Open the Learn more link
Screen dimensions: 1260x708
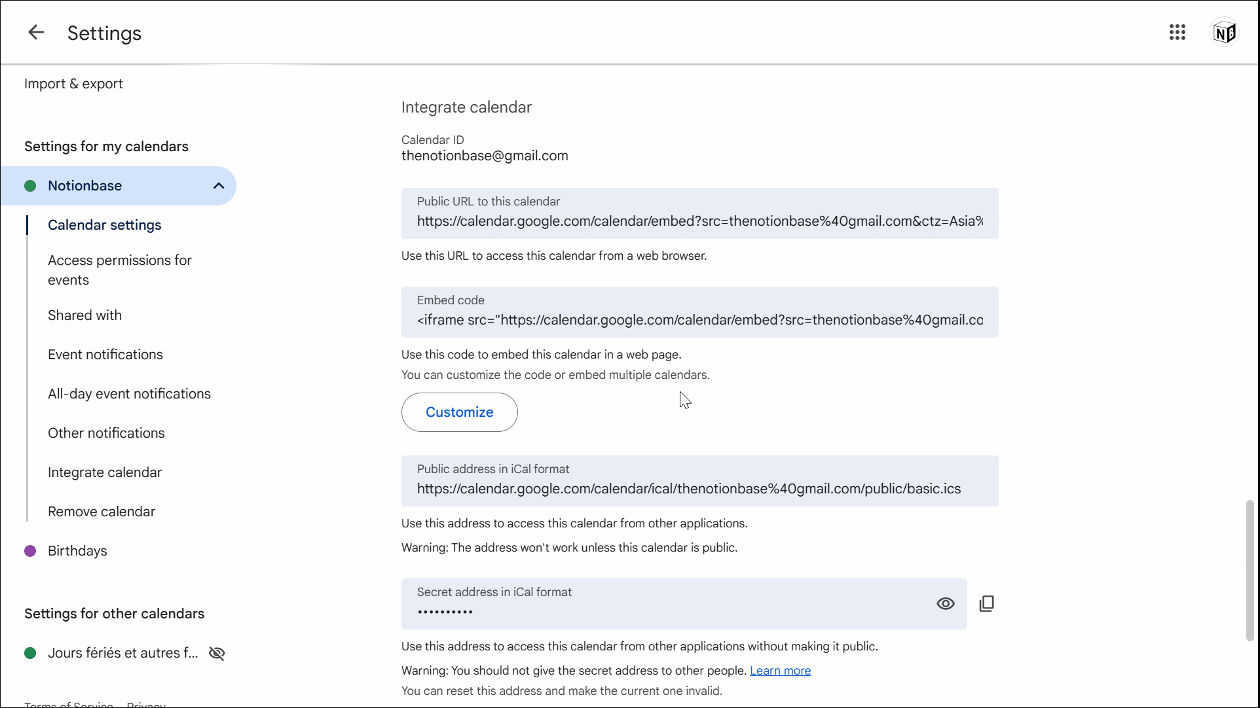pyautogui.click(x=780, y=671)
